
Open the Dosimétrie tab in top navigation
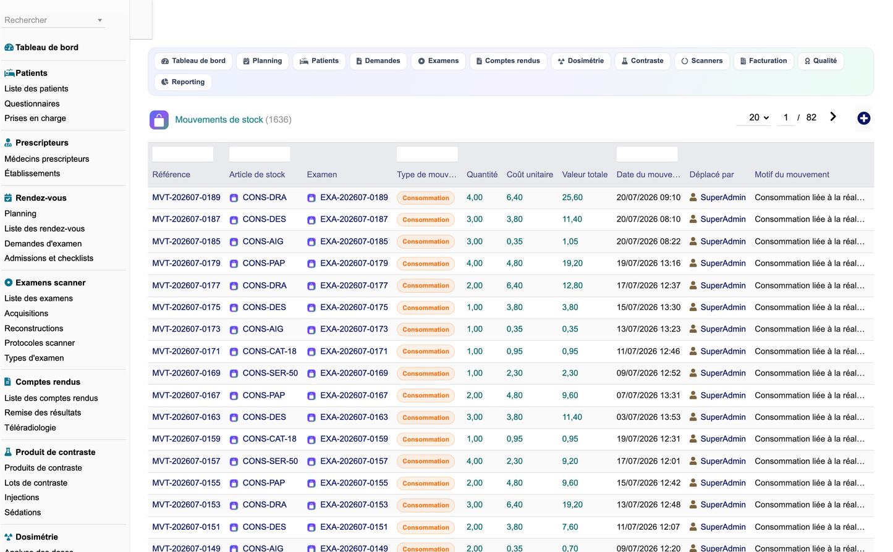point(580,61)
